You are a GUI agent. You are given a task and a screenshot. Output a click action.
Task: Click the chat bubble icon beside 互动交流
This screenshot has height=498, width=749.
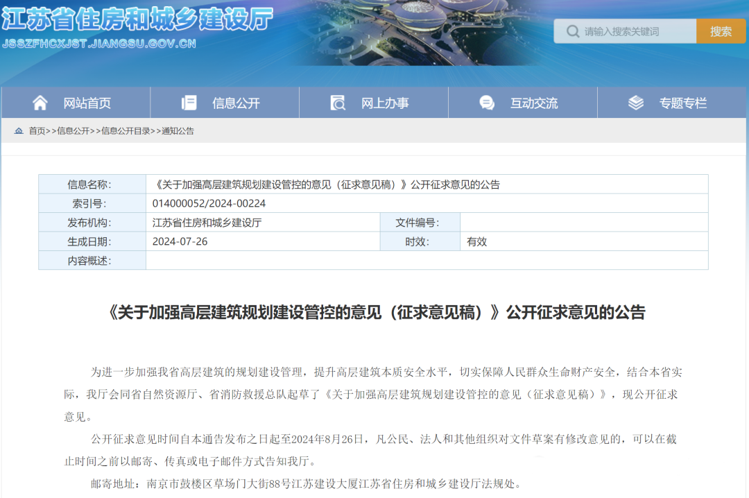pyautogui.click(x=487, y=103)
